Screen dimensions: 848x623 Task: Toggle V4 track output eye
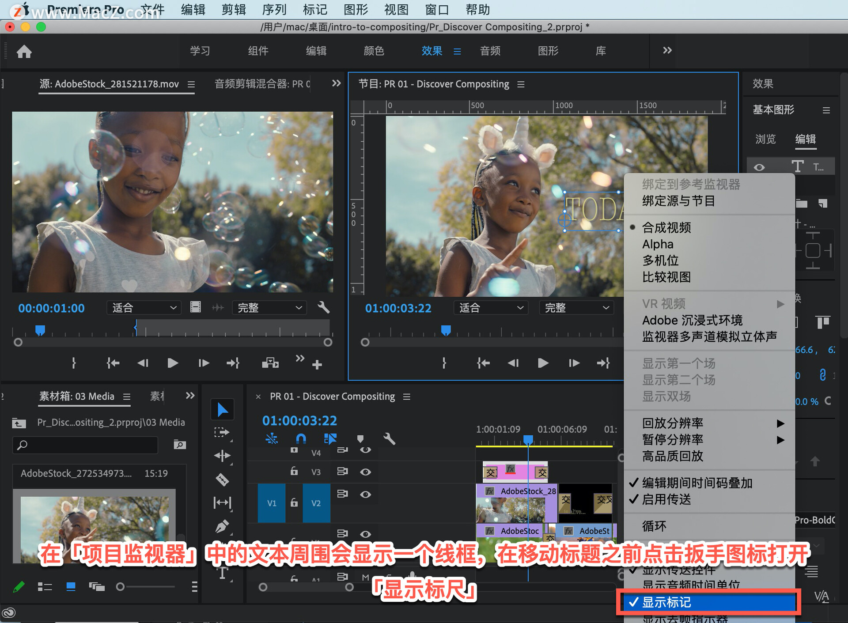click(x=365, y=450)
